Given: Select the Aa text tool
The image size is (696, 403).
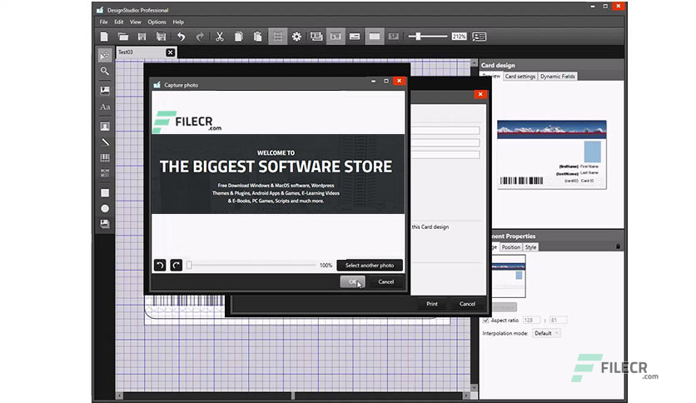Looking at the screenshot, I should click(105, 107).
